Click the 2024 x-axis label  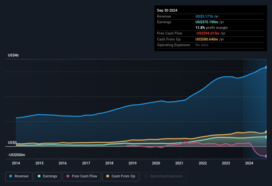[x=249, y=163]
